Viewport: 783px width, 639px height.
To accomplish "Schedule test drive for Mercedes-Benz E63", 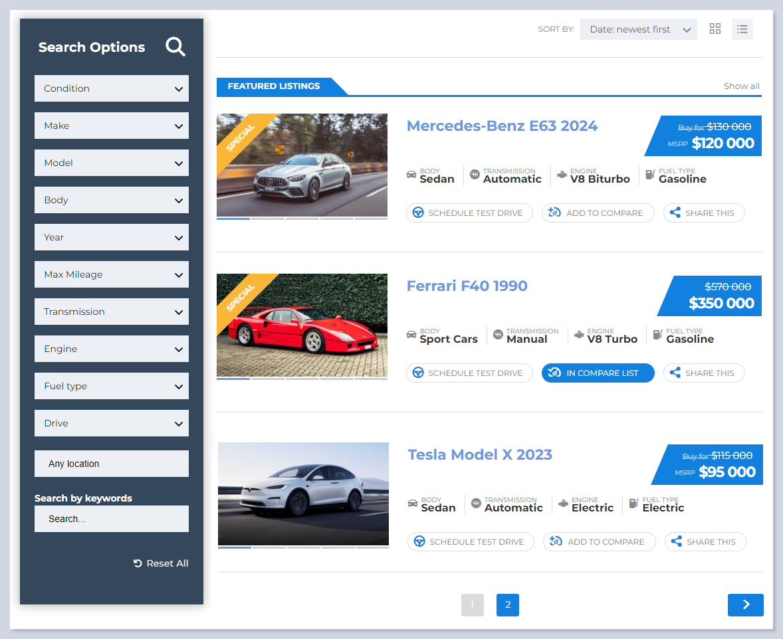I will coord(469,213).
